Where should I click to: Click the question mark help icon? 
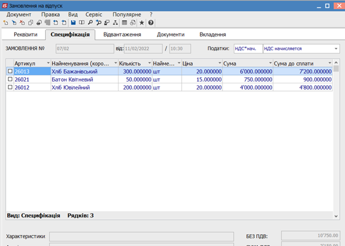[151, 23]
